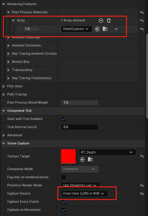Viewport: 148px width, 216px height.
Task: Reset Post Process Materials to default
Action: [x=142, y=12]
